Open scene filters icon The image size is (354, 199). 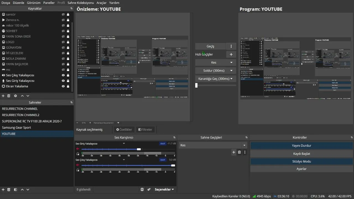coord(15,190)
